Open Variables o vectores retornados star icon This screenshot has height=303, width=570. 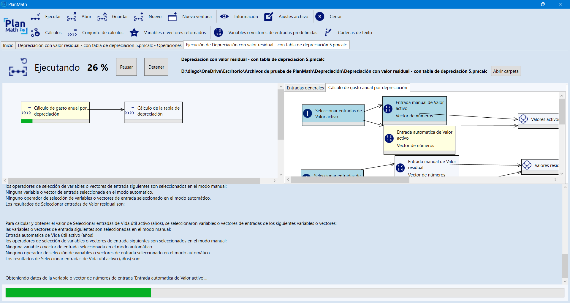click(134, 33)
